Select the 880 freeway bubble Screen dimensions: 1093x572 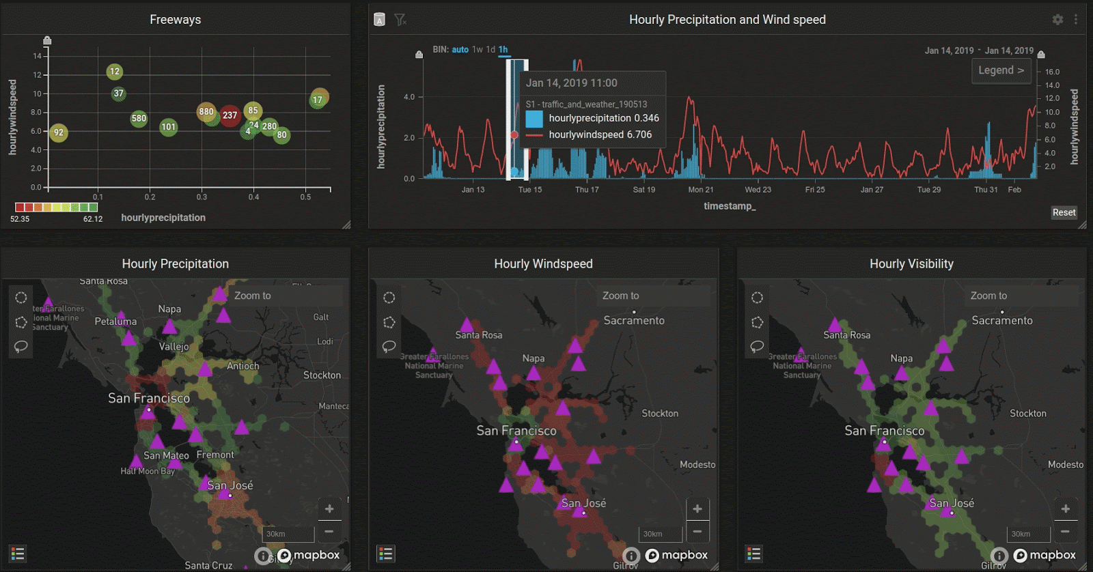click(206, 111)
